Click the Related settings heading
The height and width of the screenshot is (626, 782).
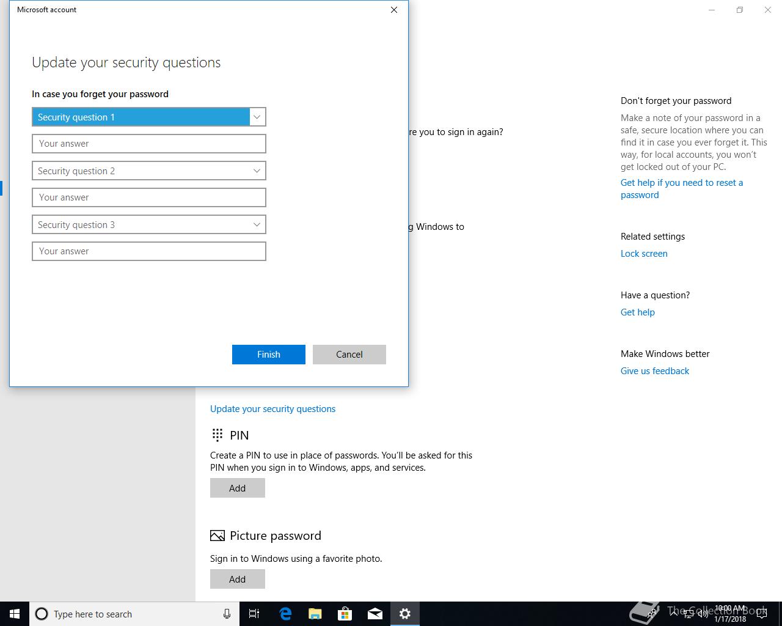click(x=652, y=237)
